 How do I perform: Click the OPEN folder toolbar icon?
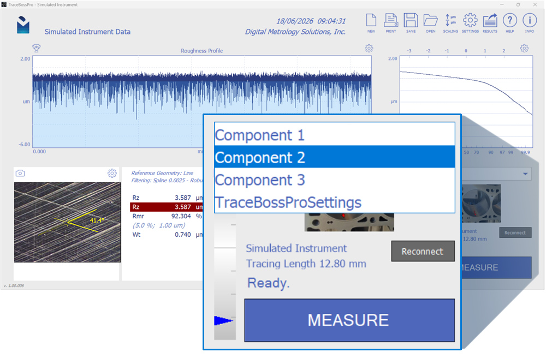(x=431, y=21)
